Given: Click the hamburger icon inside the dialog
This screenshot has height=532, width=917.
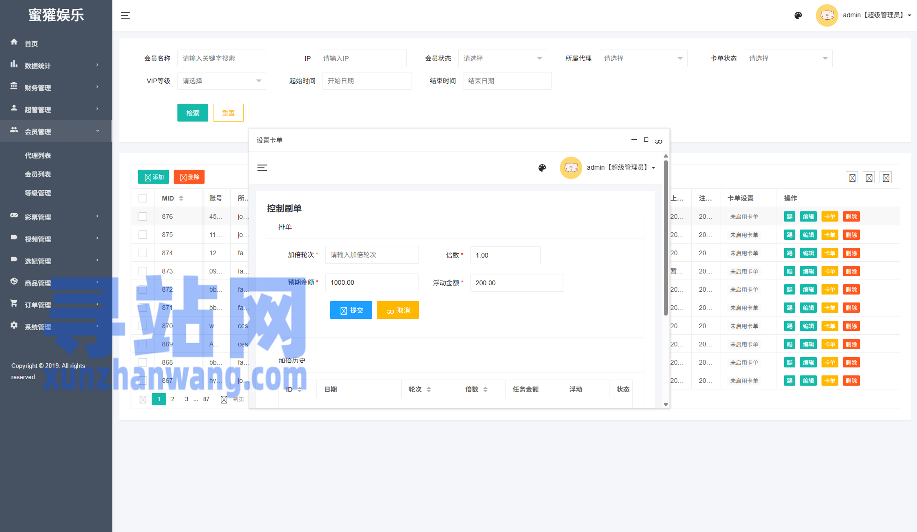Looking at the screenshot, I should pos(262,168).
